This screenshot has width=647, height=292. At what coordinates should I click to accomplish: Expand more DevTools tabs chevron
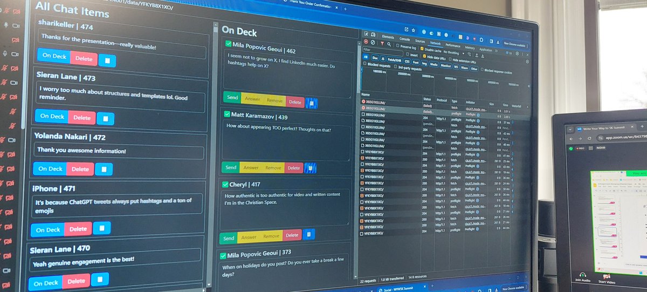(497, 51)
